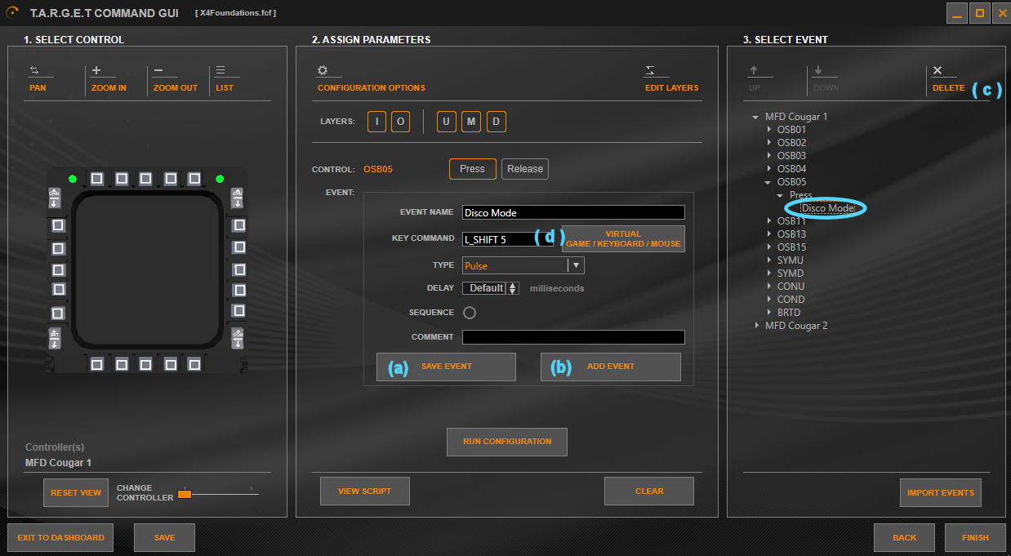Open Edit Layers
Screen dimensions: 1011x556
[x=671, y=78]
